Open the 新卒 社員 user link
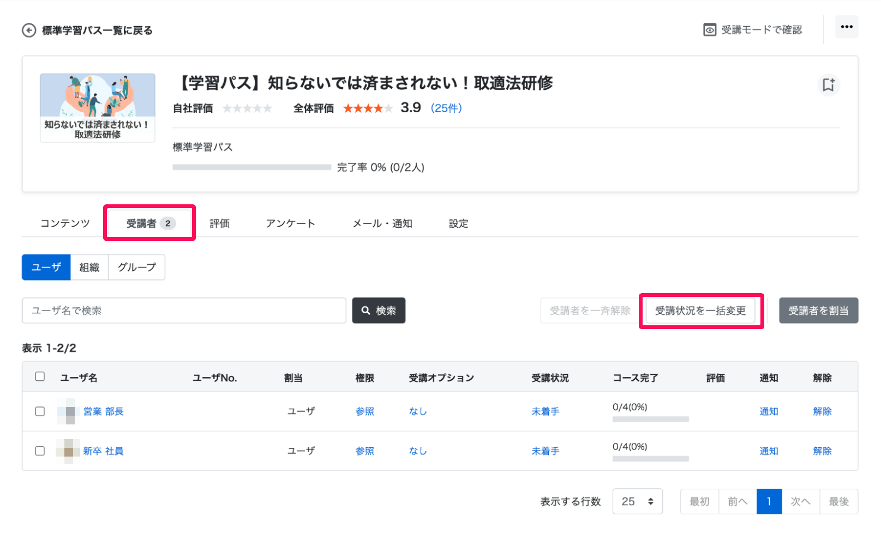This screenshot has width=881, height=553. (103, 451)
